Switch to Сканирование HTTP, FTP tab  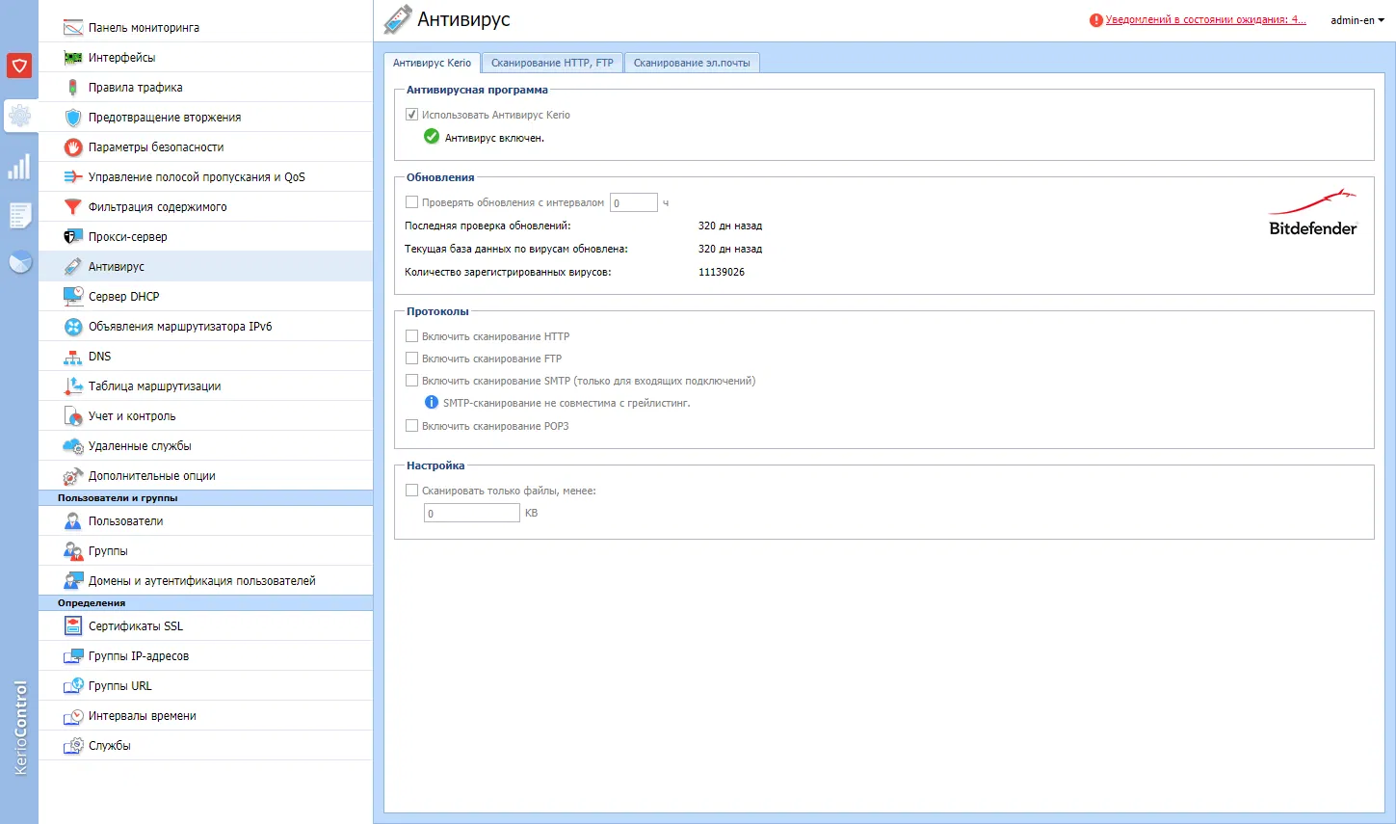coord(552,63)
